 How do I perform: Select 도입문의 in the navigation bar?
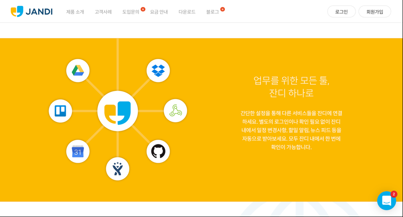(131, 12)
